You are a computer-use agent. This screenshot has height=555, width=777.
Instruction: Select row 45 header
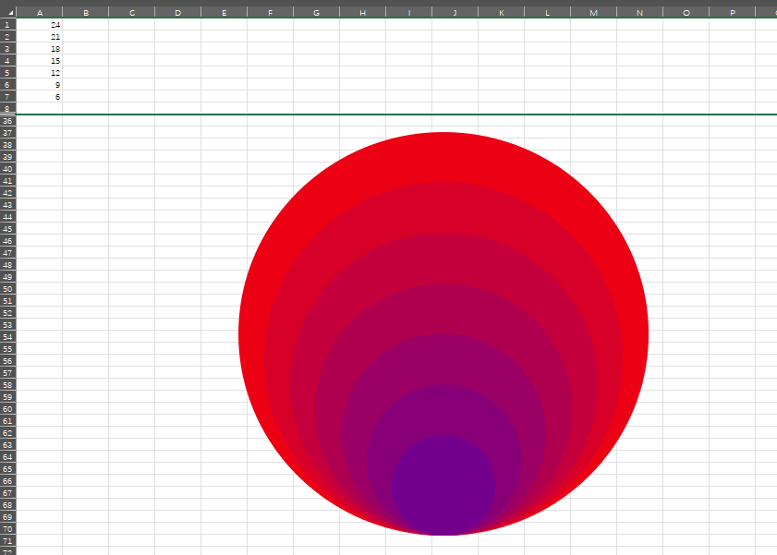8,229
